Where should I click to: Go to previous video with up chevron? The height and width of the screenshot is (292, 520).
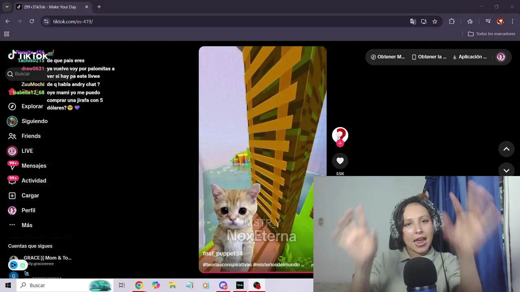(506, 149)
